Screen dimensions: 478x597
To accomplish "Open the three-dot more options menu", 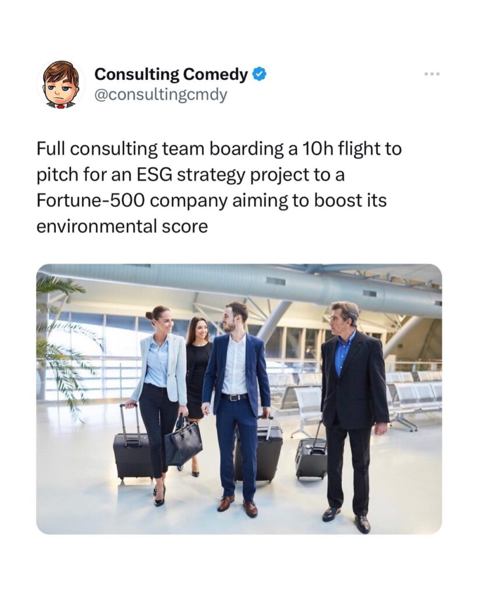I will (432, 74).
